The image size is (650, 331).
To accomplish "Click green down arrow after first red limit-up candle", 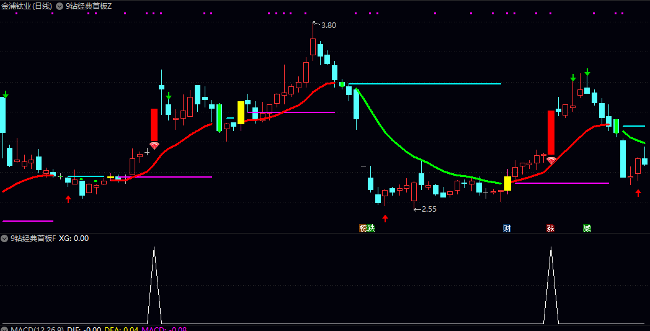I will 169,96.
